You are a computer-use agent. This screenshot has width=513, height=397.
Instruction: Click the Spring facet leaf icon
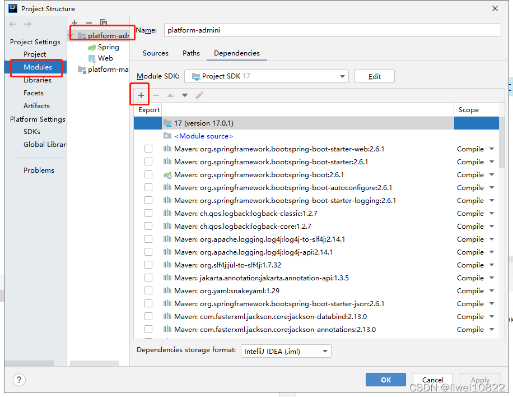[92, 47]
